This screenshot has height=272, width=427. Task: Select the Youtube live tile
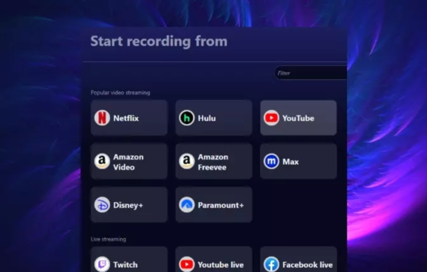(213, 259)
